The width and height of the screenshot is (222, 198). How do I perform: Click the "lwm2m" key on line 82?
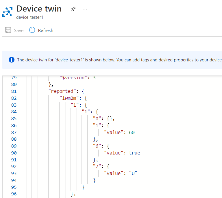[69, 98]
